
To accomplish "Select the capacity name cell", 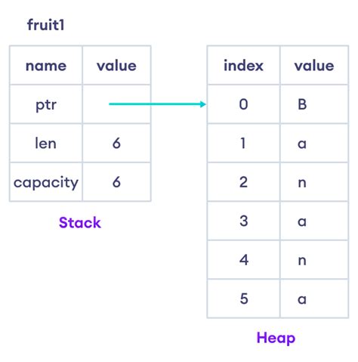I will tap(46, 182).
